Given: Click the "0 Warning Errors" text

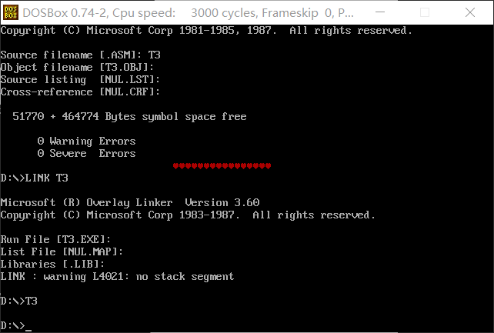Looking at the screenshot, I should (x=86, y=142).
